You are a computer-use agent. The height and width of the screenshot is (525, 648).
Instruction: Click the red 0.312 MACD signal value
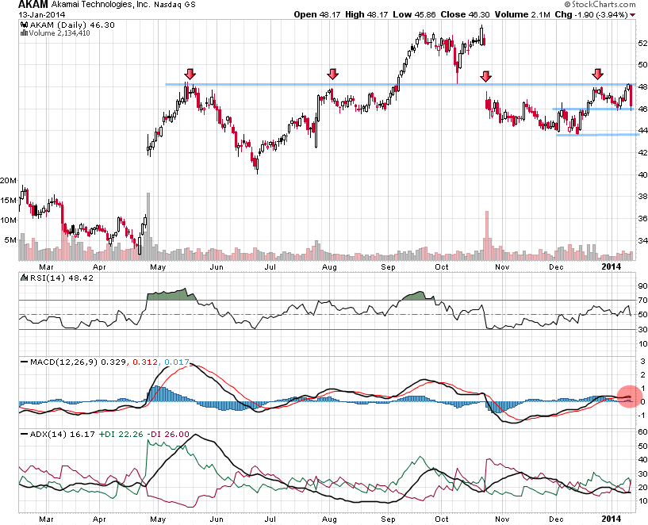coord(145,362)
